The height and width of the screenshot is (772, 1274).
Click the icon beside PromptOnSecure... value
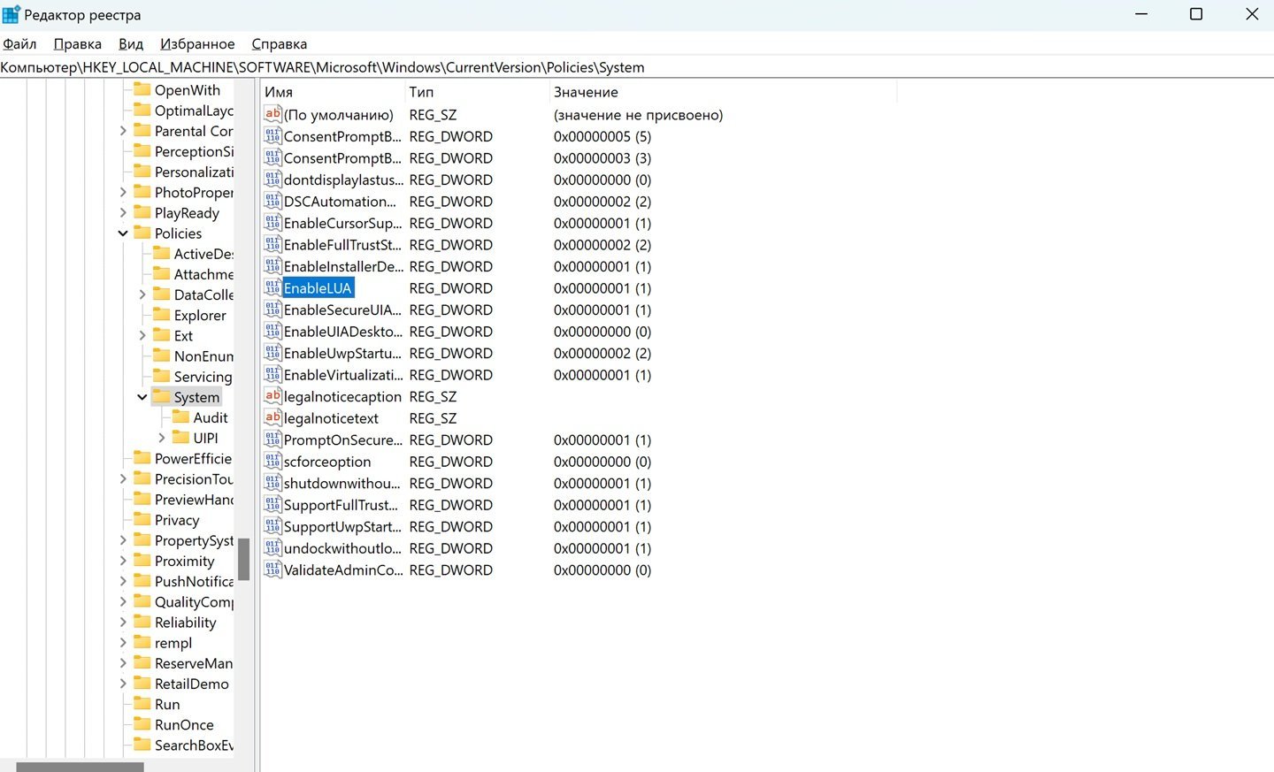click(272, 440)
